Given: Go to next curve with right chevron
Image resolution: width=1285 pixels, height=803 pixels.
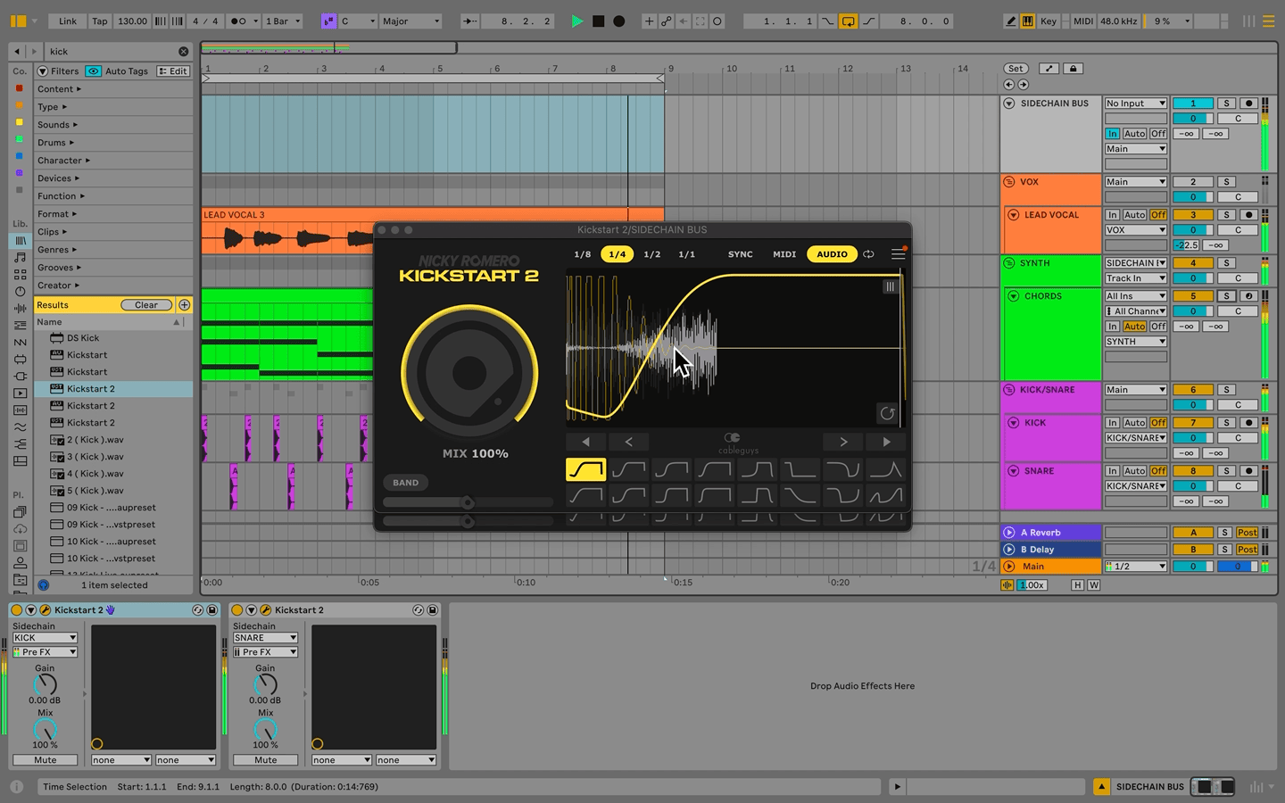Looking at the screenshot, I should 843,442.
